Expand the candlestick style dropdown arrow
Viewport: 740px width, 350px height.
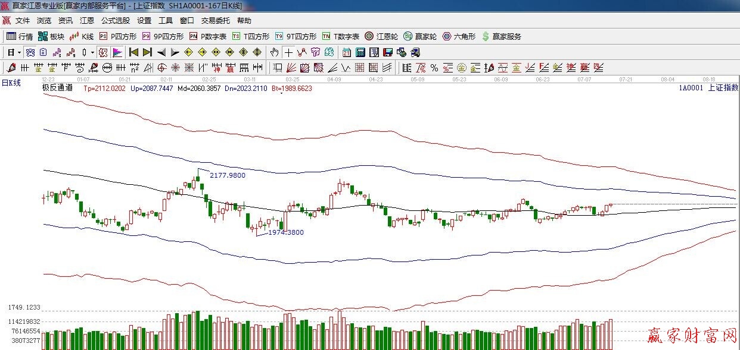point(92,52)
